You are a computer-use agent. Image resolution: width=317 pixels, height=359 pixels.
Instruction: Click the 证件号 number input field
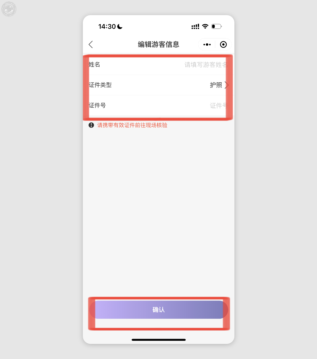[x=219, y=105]
